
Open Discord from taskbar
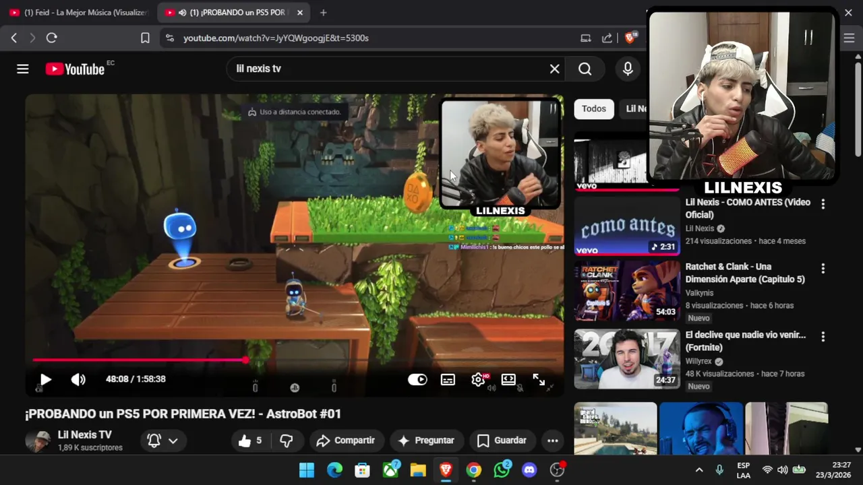point(529,470)
